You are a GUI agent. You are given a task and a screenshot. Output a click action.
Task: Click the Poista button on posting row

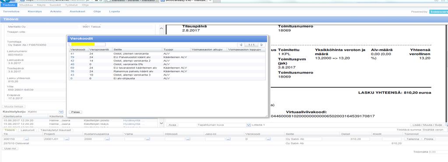pyautogui.click(x=429, y=139)
